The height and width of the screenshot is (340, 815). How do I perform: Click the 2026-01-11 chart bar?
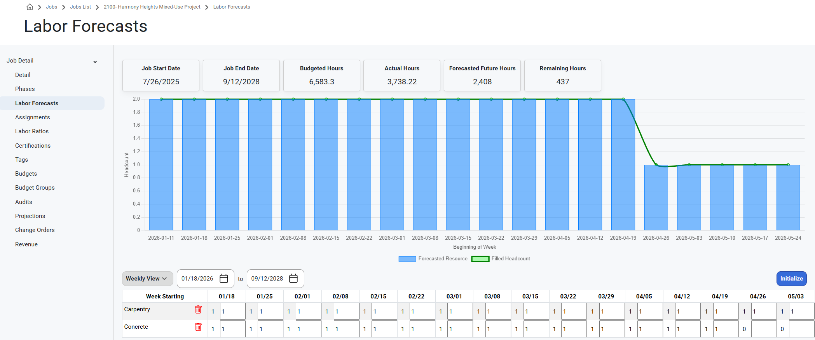[161, 165]
